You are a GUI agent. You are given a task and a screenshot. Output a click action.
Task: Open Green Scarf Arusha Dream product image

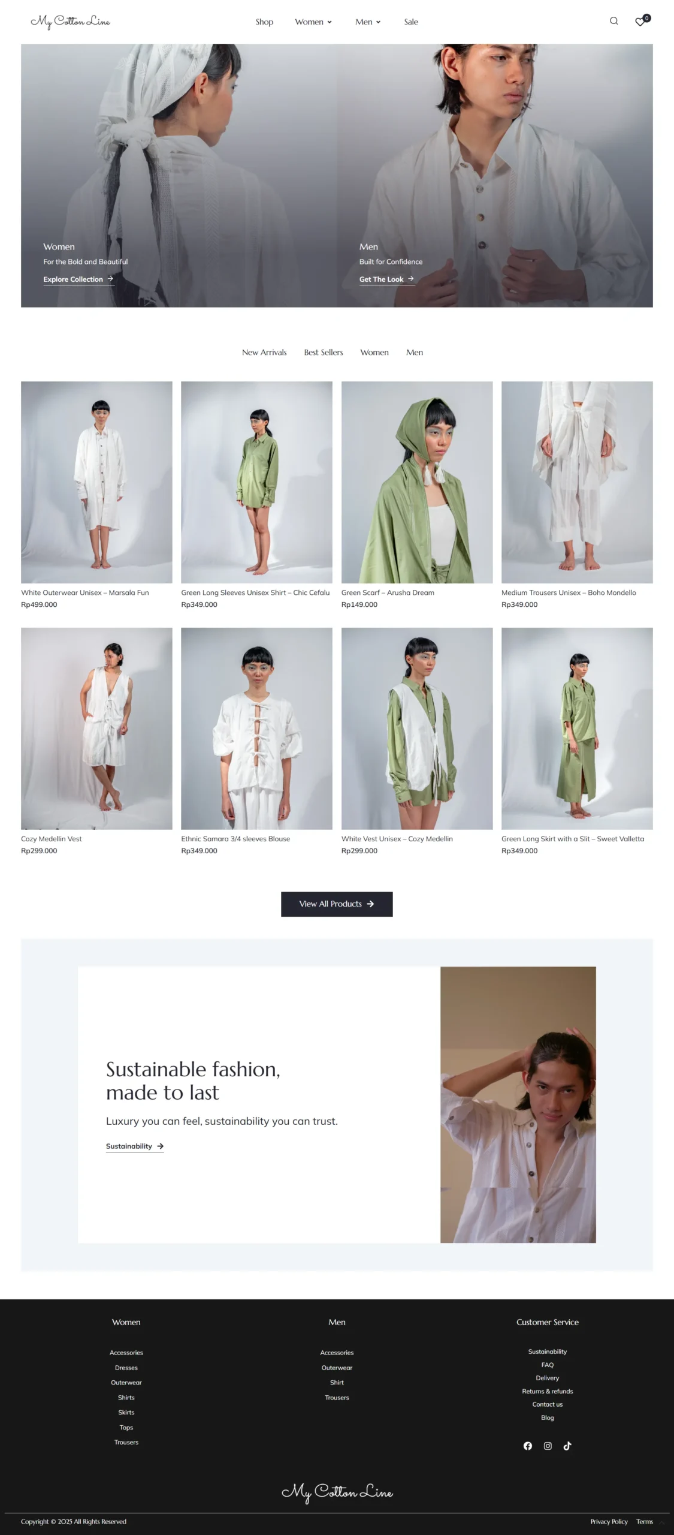coord(417,482)
